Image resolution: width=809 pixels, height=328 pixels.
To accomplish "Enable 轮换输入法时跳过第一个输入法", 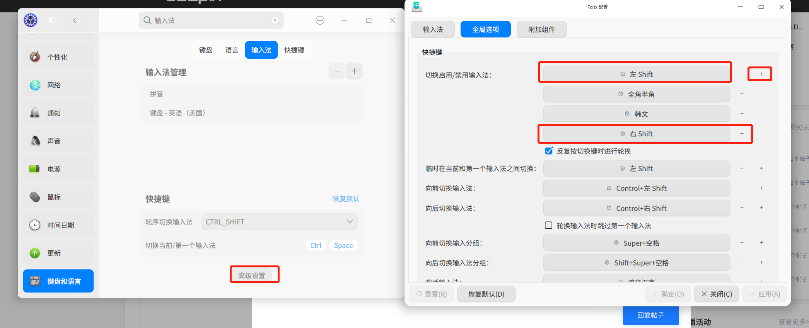I will pyautogui.click(x=548, y=225).
